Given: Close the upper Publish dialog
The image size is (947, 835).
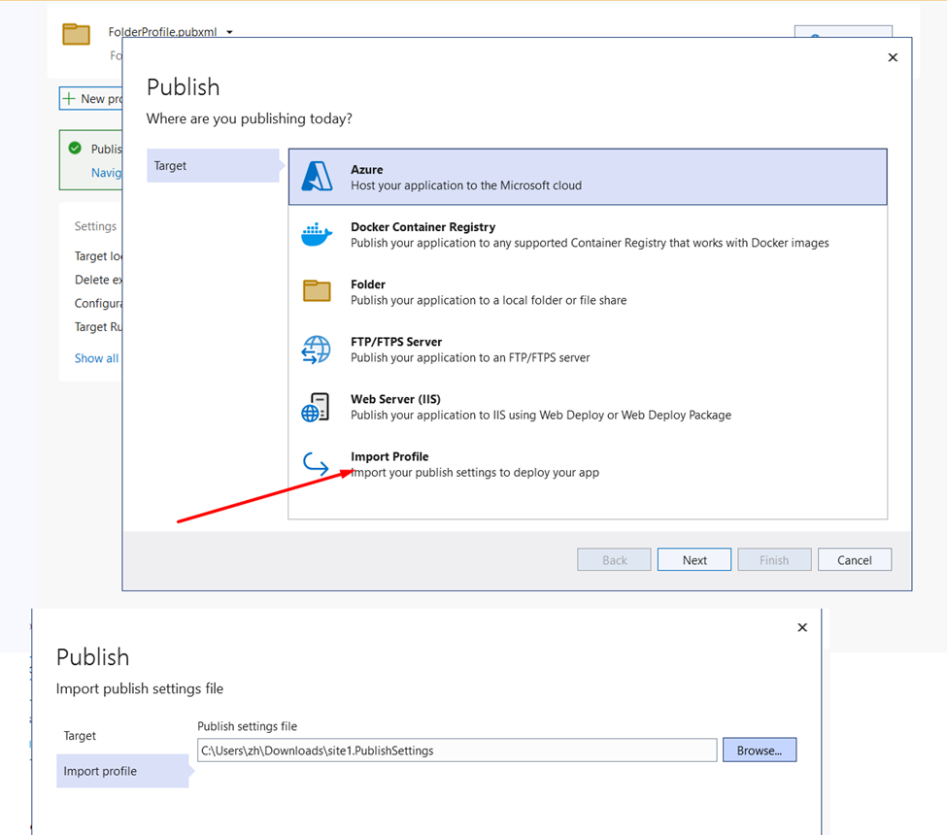Looking at the screenshot, I should 893,57.
